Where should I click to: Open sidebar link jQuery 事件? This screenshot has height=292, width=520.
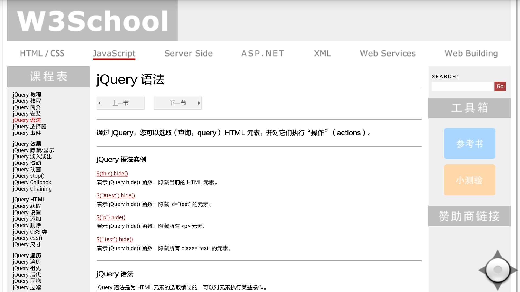coord(27,133)
